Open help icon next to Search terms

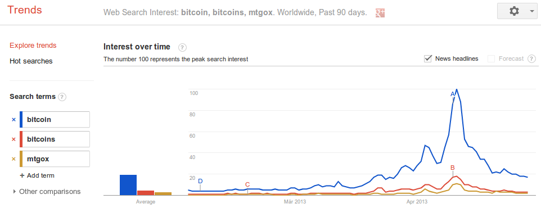62,97
